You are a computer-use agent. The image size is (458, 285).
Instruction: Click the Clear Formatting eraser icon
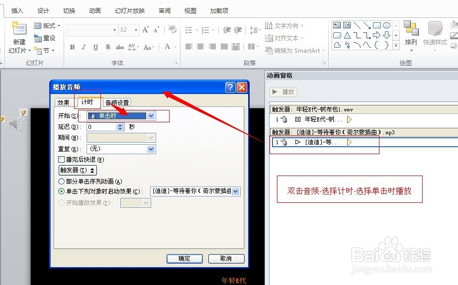click(x=173, y=29)
